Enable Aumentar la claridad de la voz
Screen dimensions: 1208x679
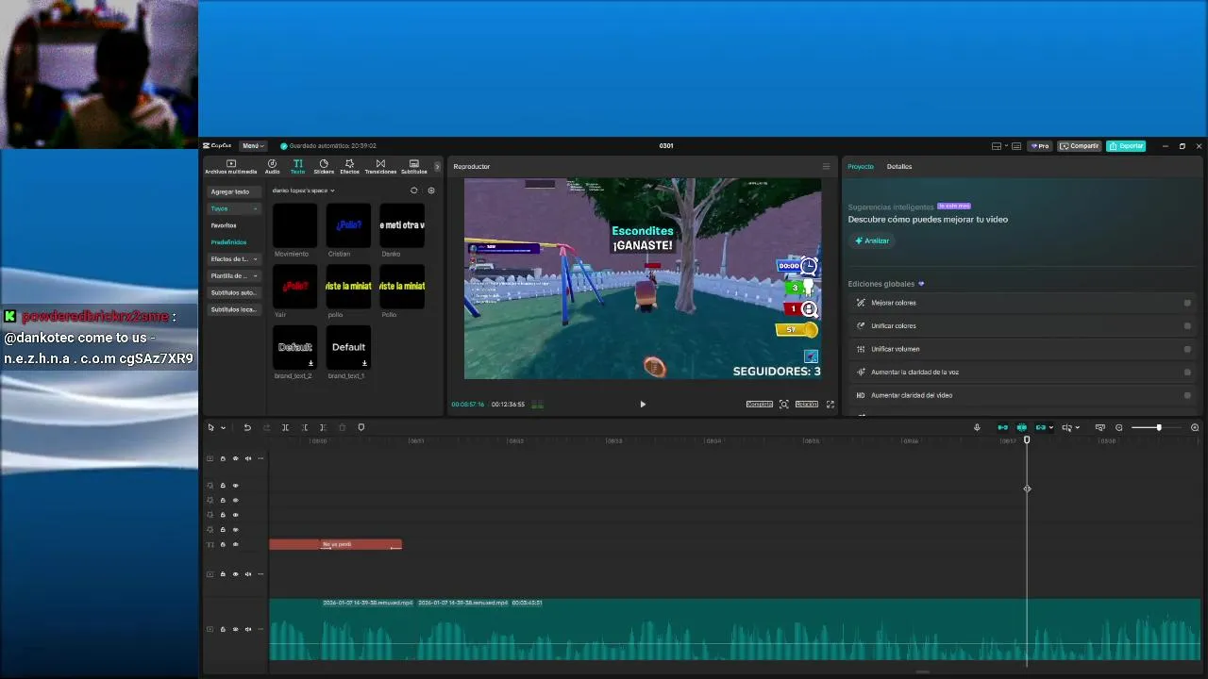pos(1187,373)
